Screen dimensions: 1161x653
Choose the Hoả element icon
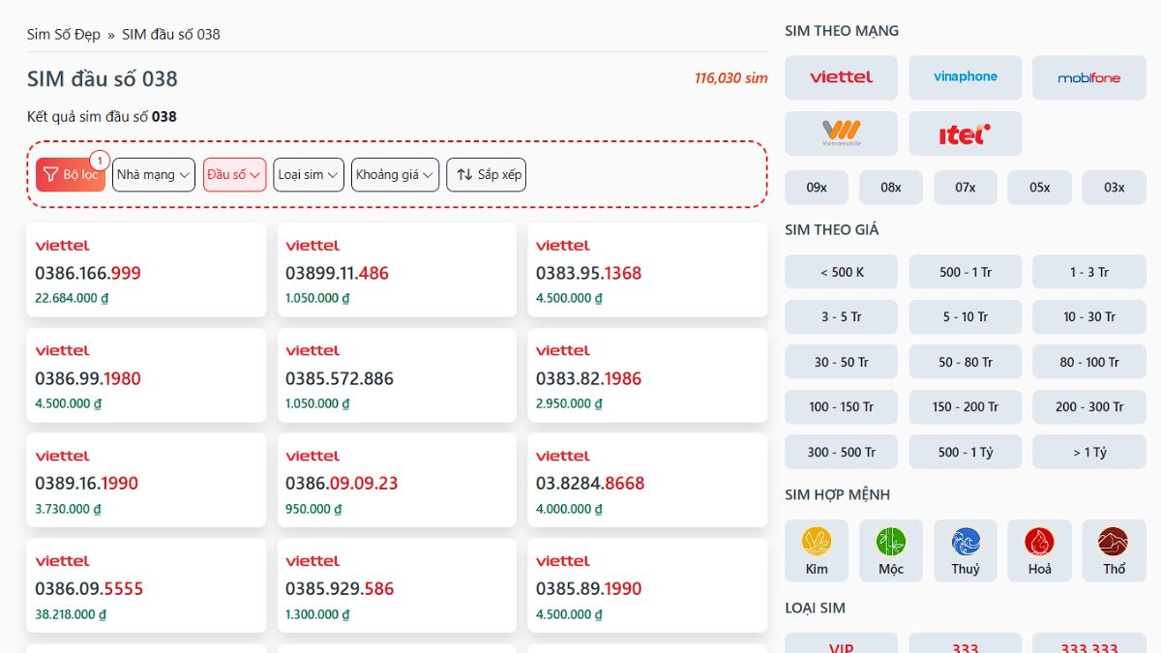pos(1040,542)
